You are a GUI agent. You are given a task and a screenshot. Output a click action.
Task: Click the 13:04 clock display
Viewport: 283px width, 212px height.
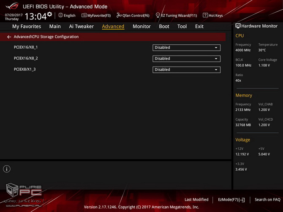pos(35,16)
